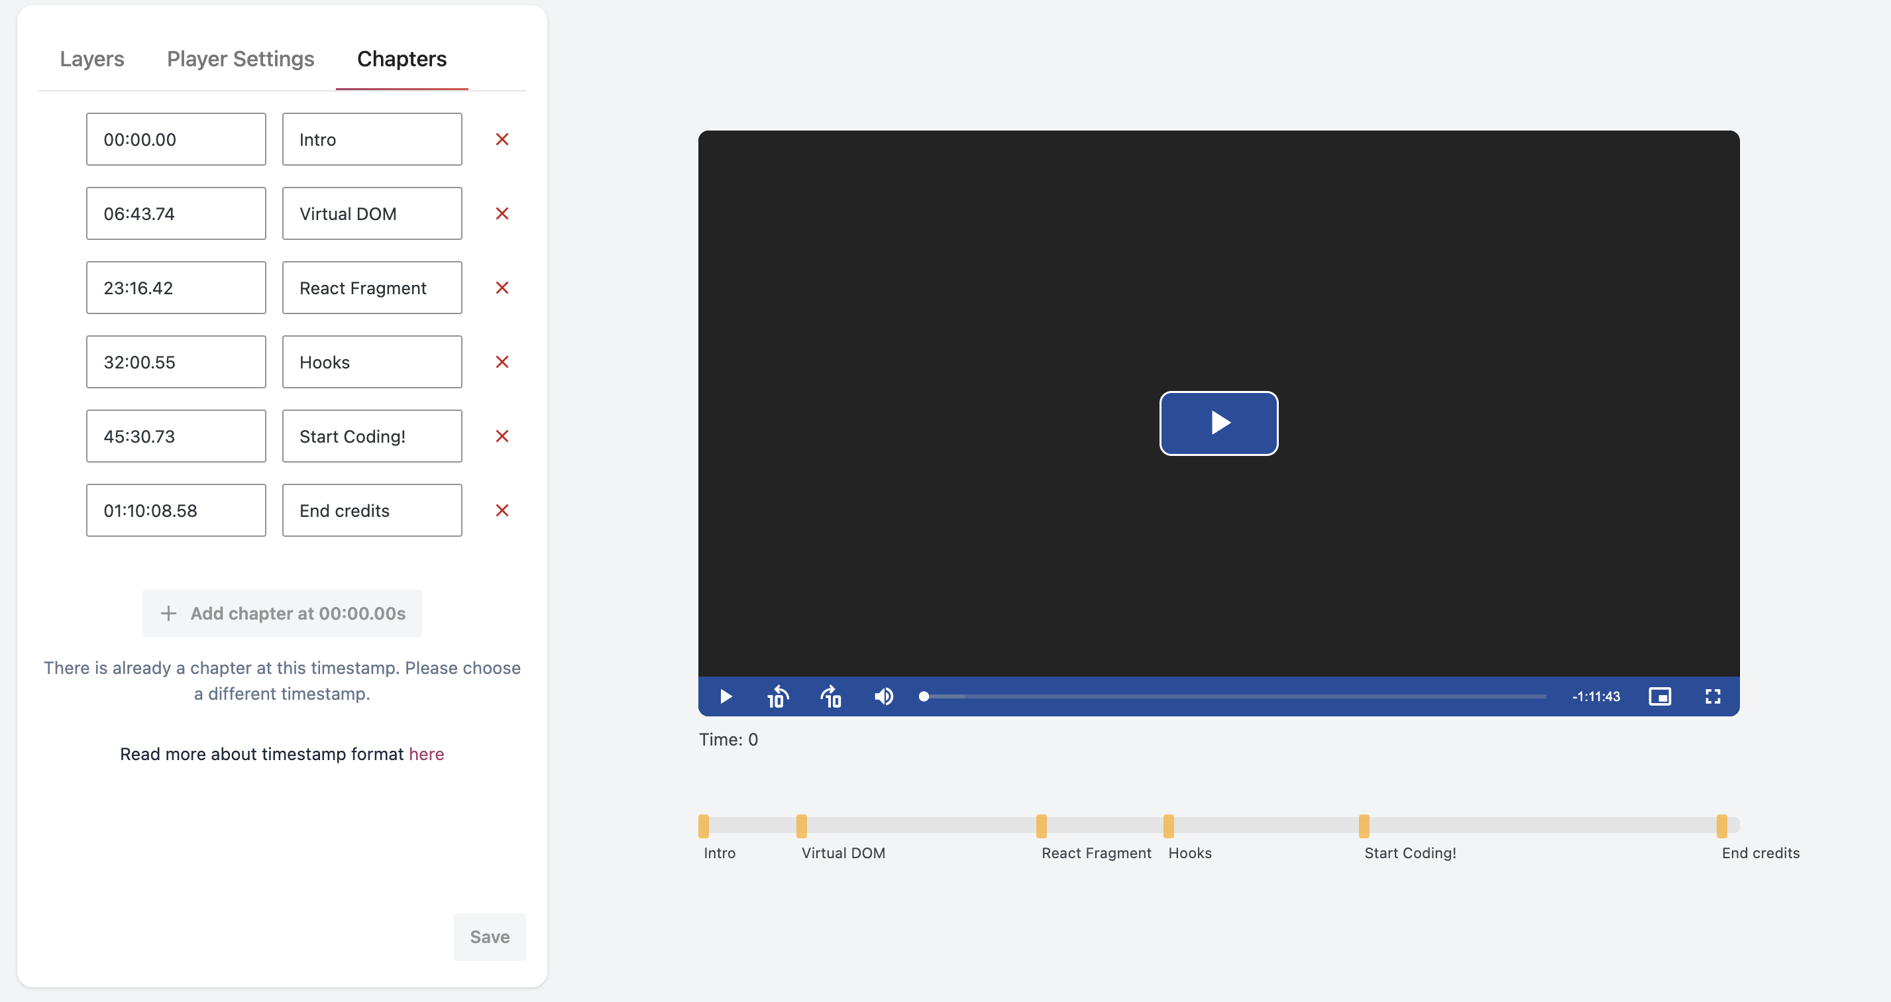The image size is (1891, 1002).
Task: Click the video seek bar
Action: (x=1233, y=696)
